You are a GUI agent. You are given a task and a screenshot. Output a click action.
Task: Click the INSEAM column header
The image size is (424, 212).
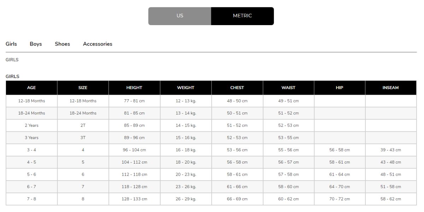[391, 88]
